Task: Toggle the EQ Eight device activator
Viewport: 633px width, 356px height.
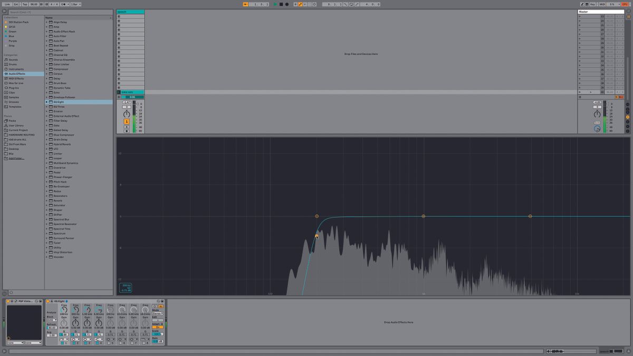Action: (47, 301)
